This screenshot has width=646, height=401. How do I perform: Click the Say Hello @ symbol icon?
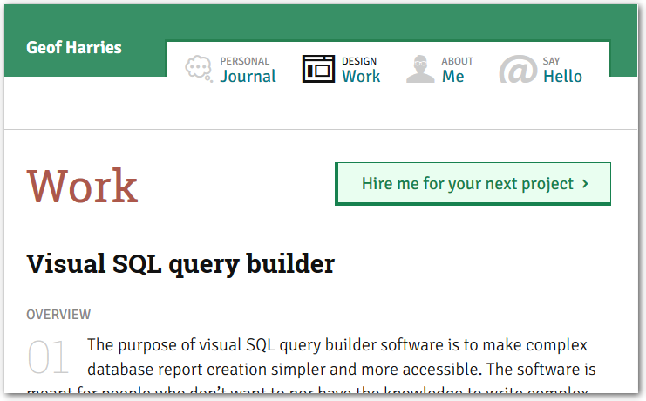(x=517, y=70)
